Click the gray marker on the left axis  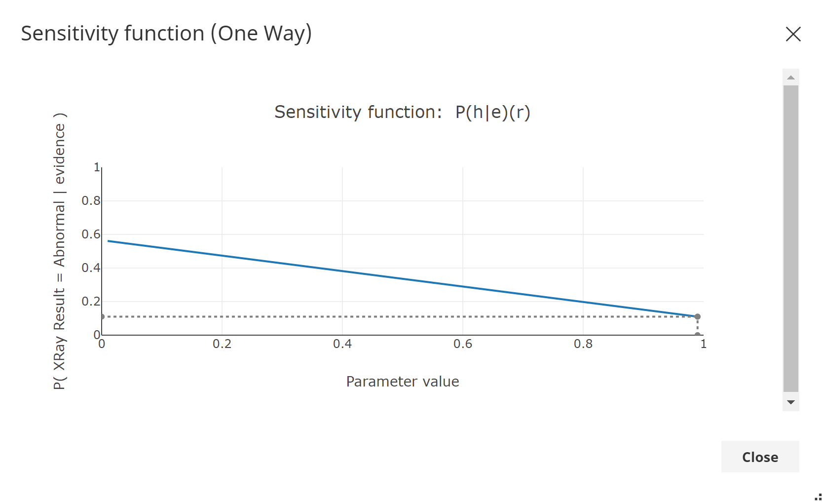(x=103, y=316)
